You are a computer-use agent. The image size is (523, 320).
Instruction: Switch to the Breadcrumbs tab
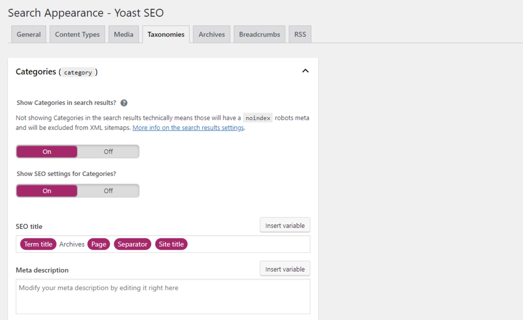tap(259, 34)
